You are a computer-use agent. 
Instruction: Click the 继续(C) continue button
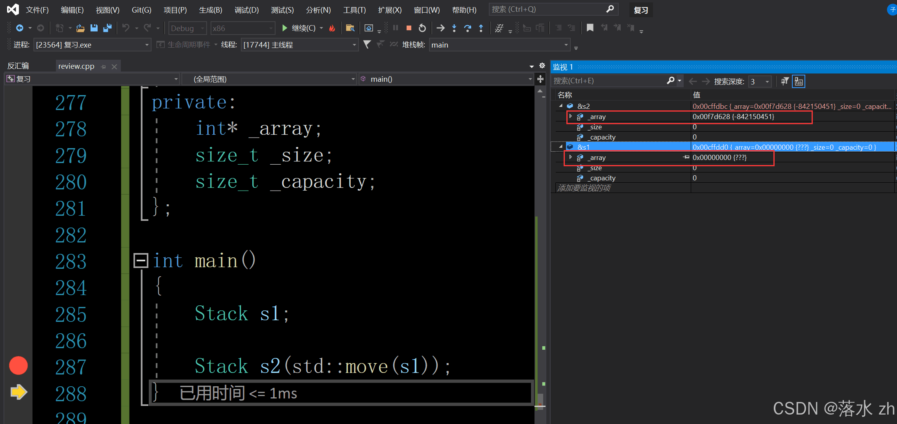coord(299,28)
